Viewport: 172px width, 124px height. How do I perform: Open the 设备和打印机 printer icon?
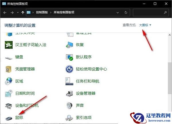coord(9,106)
